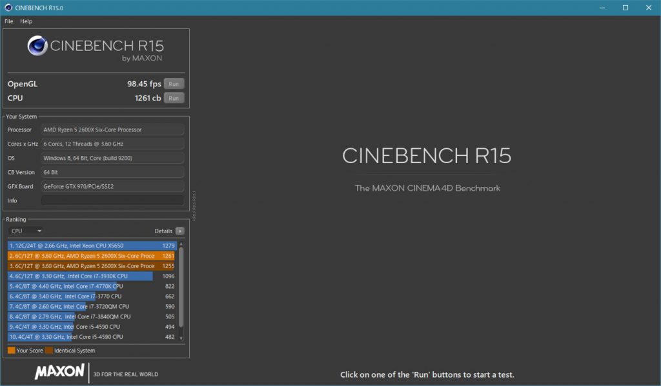Screen dimensions: 661x386
Task: Select ranking entry Intel Core i7-3840QM CPU
Action: pyautogui.click(x=92, y=316)
